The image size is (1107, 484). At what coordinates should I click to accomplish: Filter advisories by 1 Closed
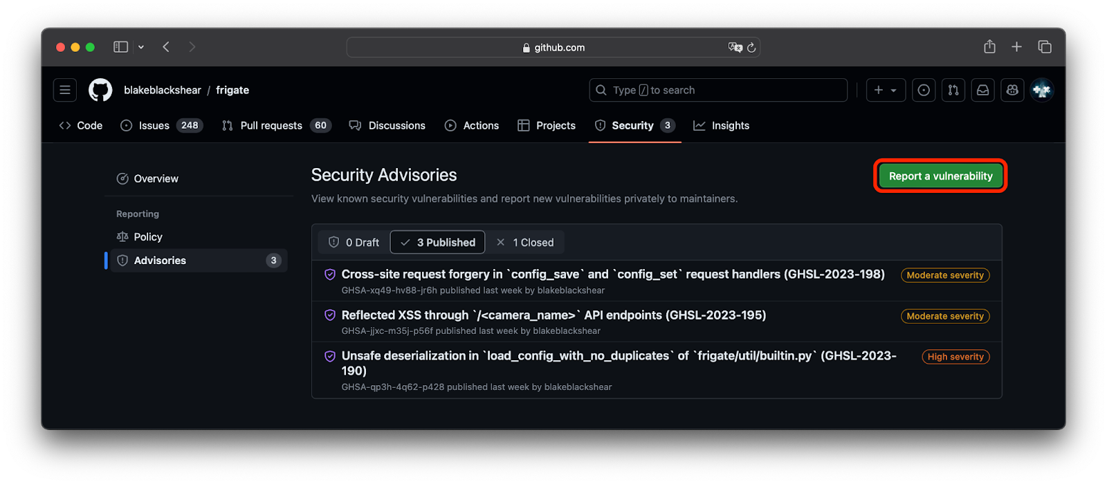coord(525,242)
